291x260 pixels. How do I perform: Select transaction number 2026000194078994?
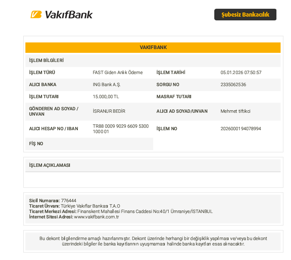point(241,129)
